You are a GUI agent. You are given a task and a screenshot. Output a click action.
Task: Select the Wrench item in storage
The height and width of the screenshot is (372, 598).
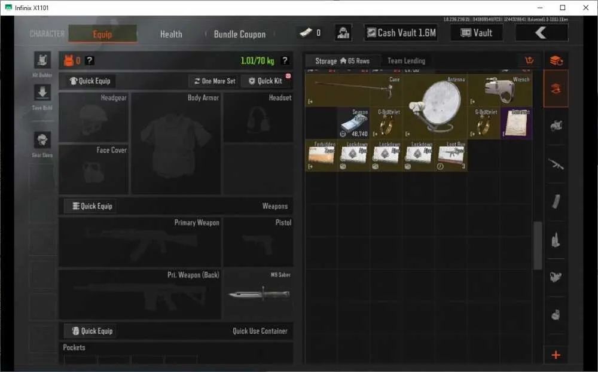pyautogui.click(x=500, y=90)
